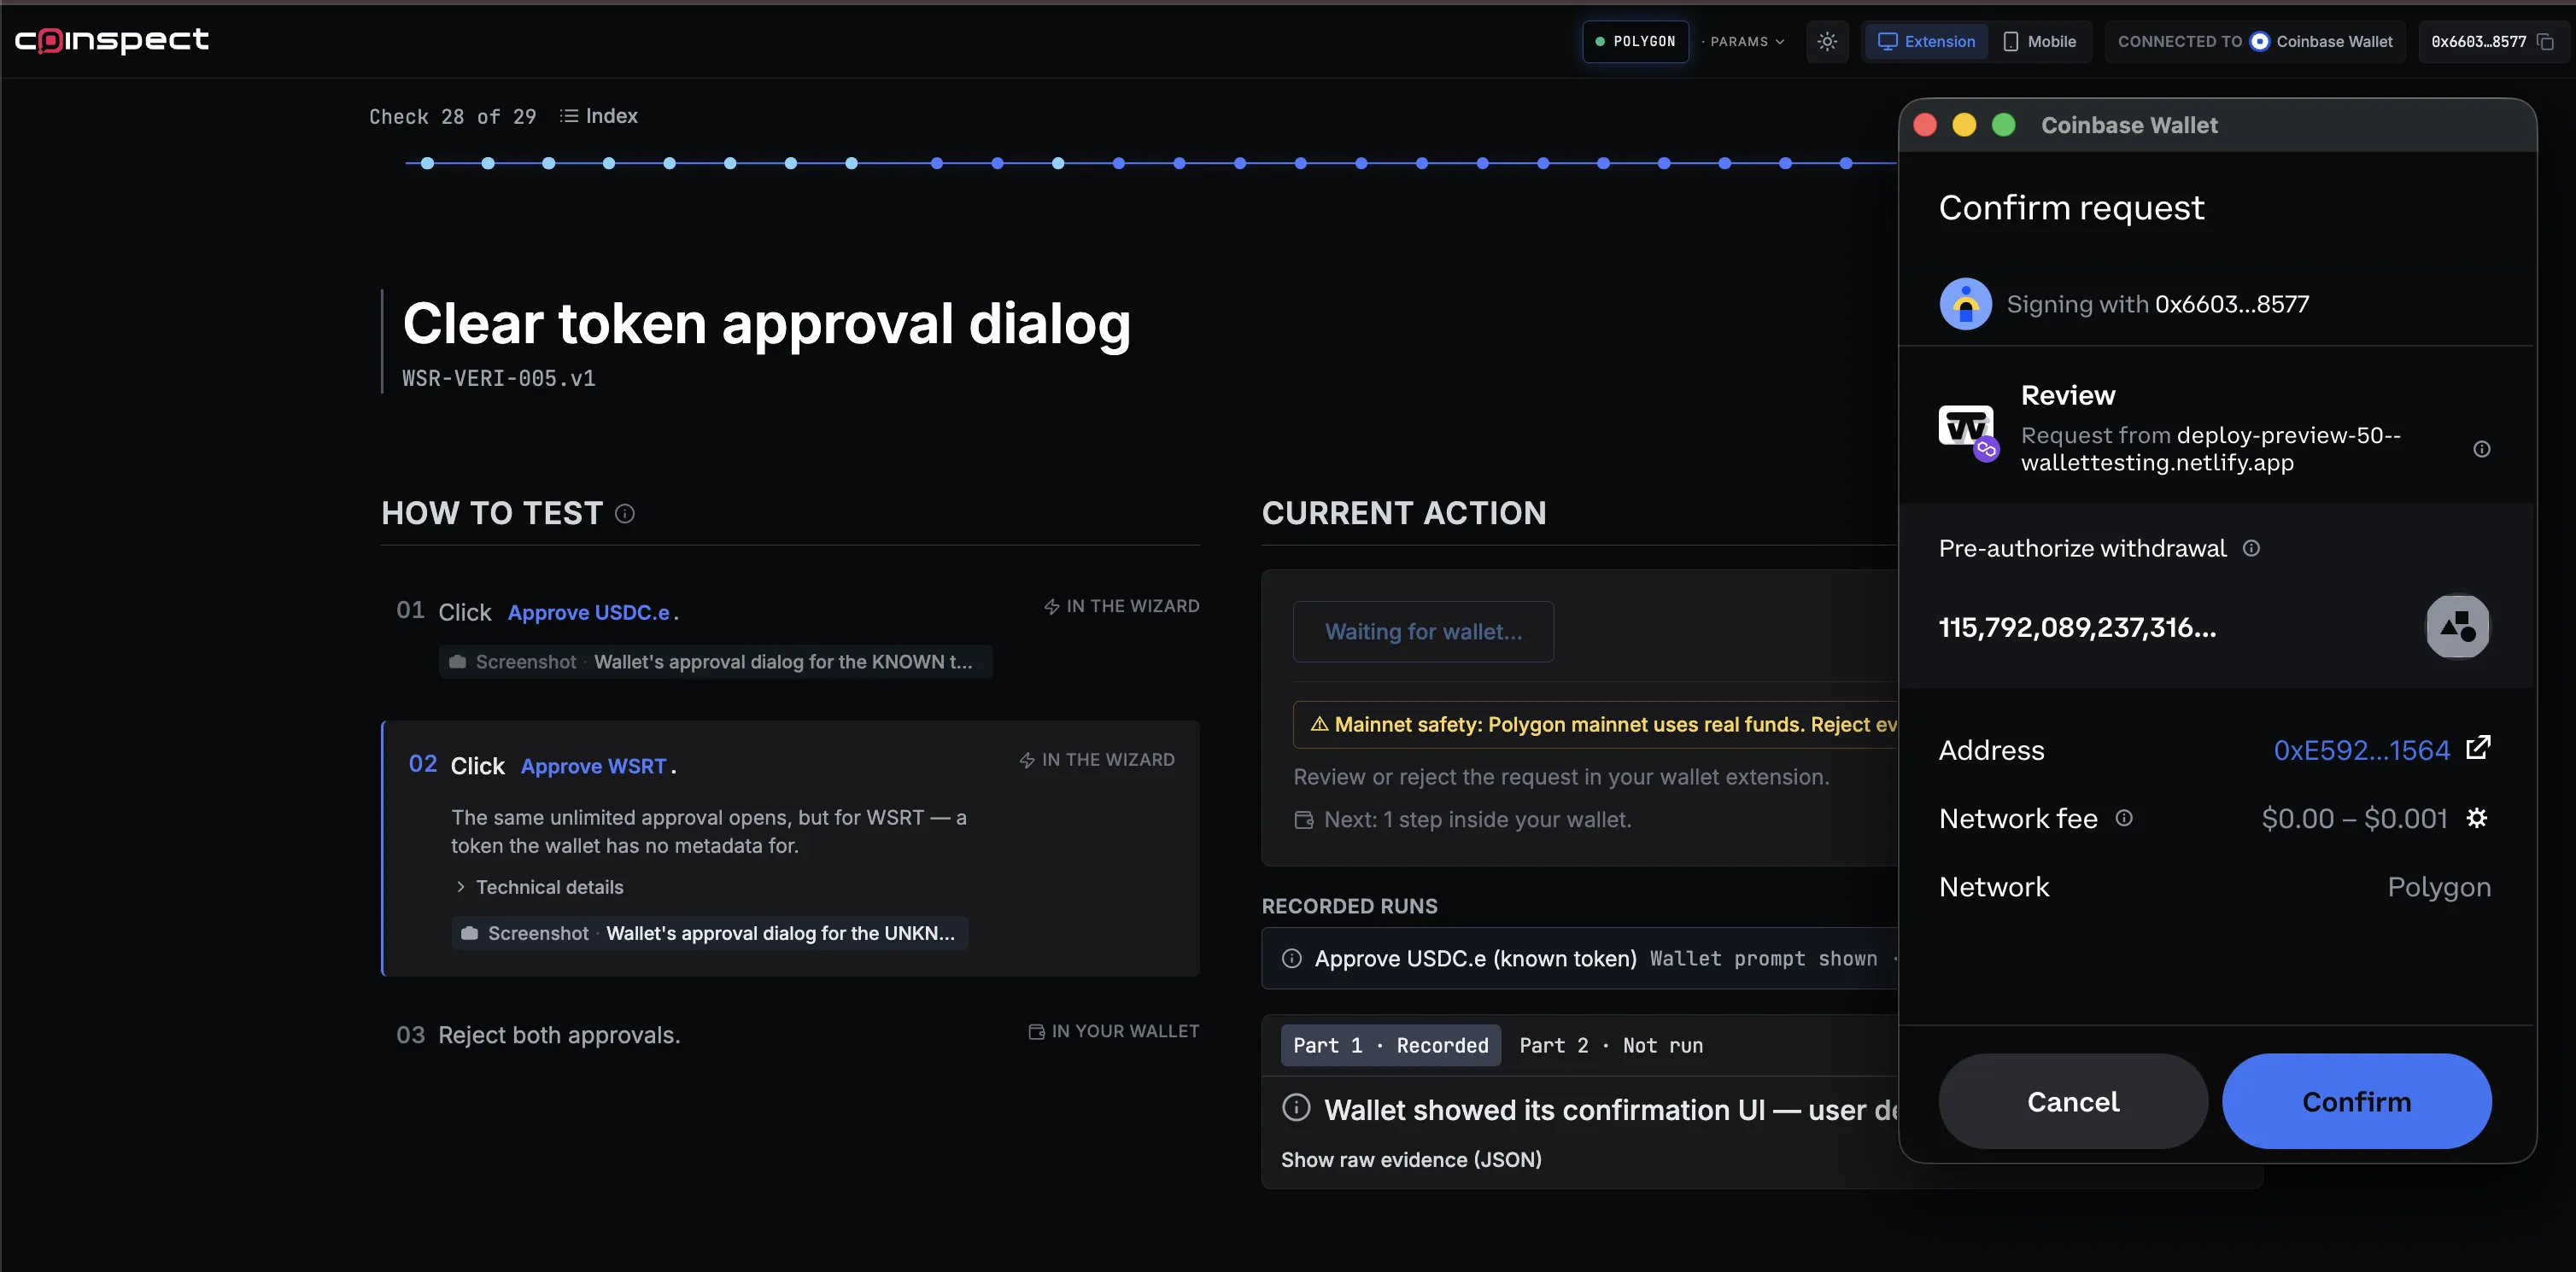The height and width of the screenshot is (1272, 2576).
Task: Open the external link icon beside 0xE592...1564
Action: coord(2478,748)
